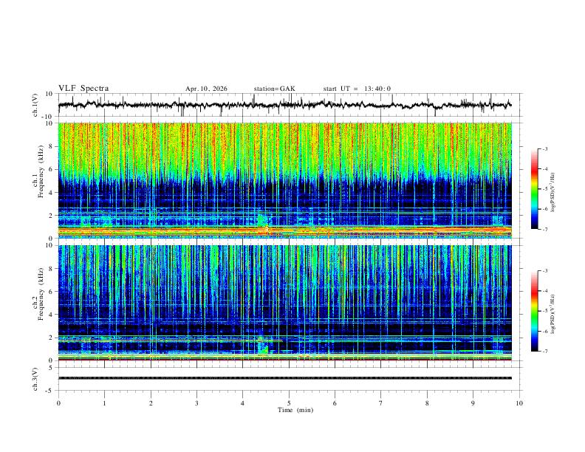
Task: Click the ch.1 waveform trace
Action: [284, 105]
